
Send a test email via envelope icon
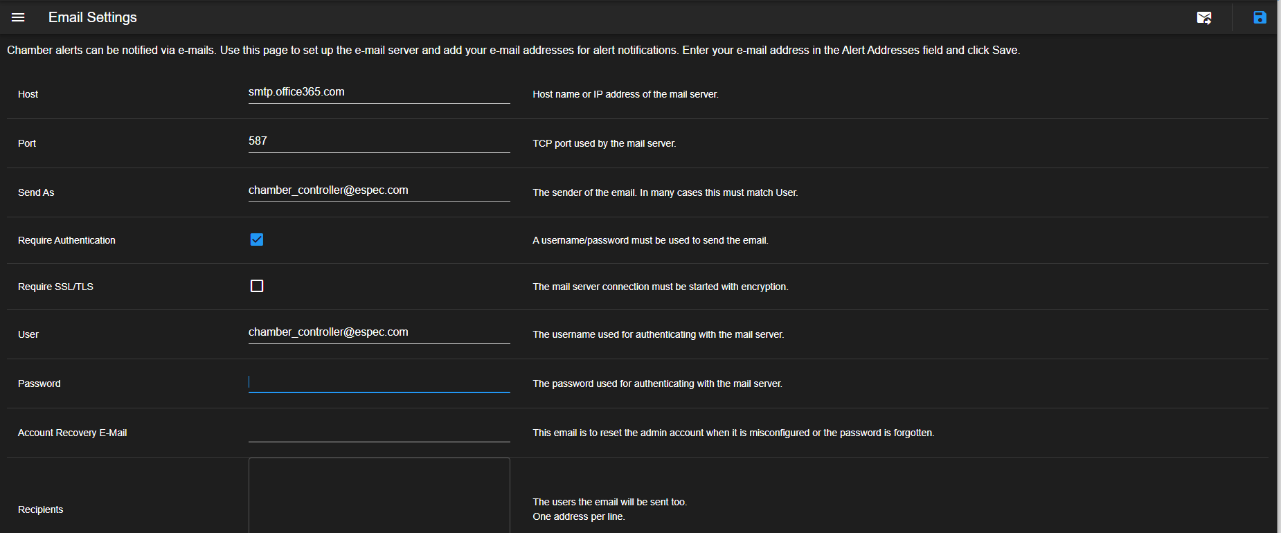tap(1204, 17)
